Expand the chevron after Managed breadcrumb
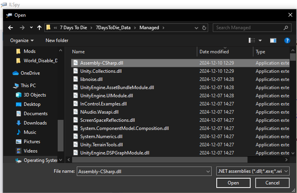297x193 pixels. [x=163, y=28]
